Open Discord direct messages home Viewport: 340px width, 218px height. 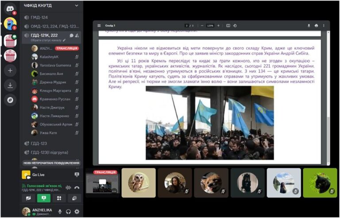(x=10, y=8)
